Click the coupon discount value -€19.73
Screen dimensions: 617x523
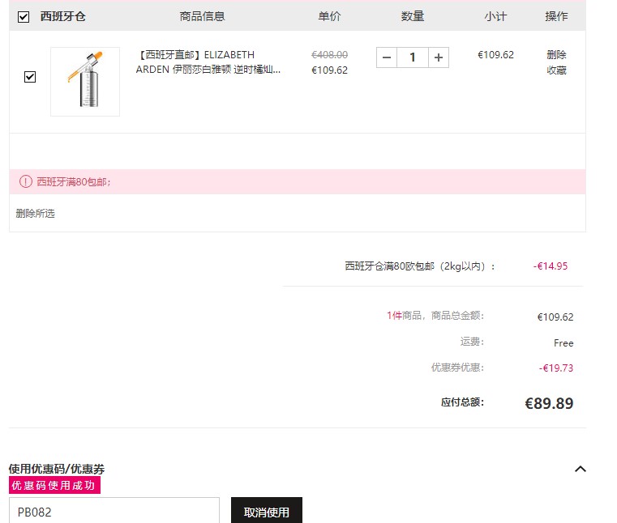555,368
